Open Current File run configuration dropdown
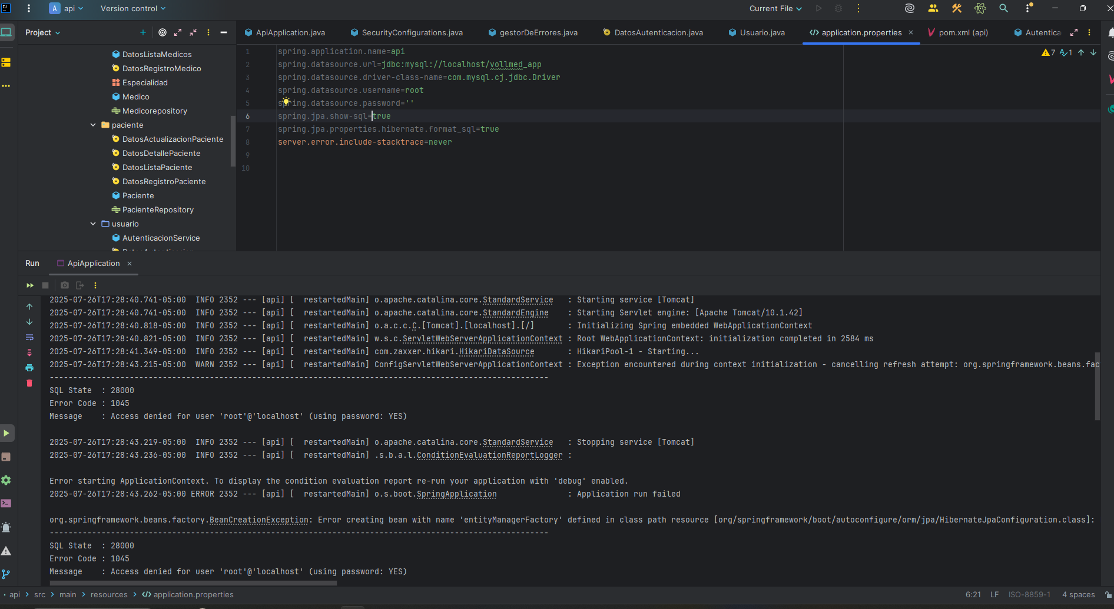Viewport: 1114px width, 609px height. [775, 8]
